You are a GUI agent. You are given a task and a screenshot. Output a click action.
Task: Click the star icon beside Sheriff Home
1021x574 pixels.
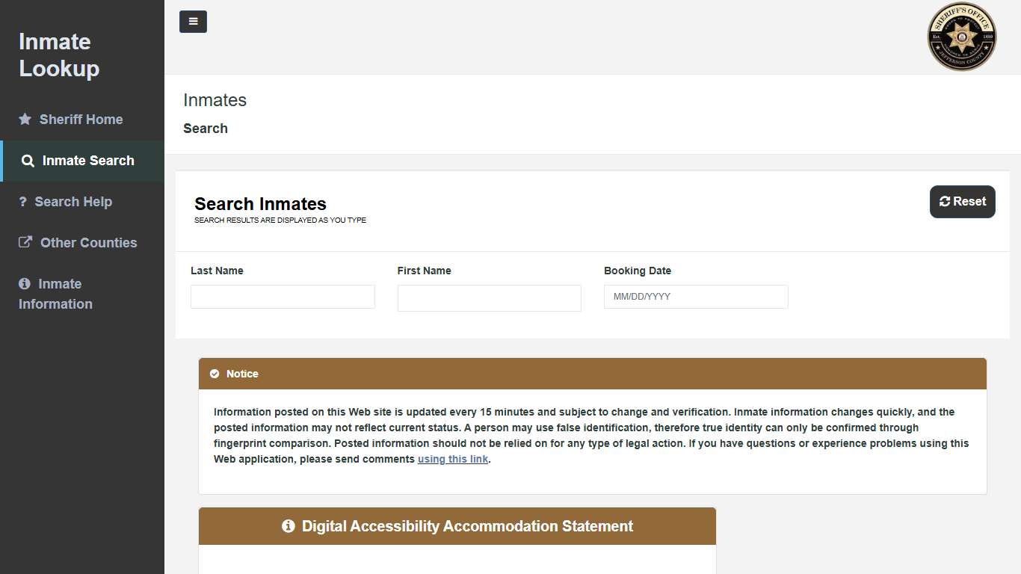pyautogui.click(x=25, y=120)
